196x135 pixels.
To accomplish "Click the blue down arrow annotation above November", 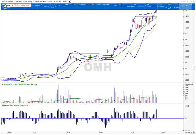I will pos(108,51).
